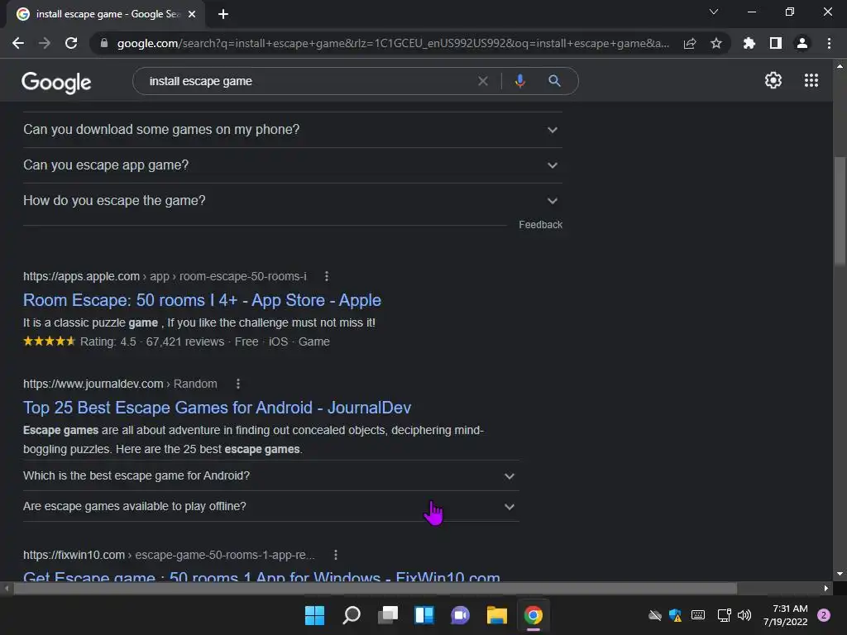
Task: Open touch keyboard tray icon
Action: (x=698, y=615)
